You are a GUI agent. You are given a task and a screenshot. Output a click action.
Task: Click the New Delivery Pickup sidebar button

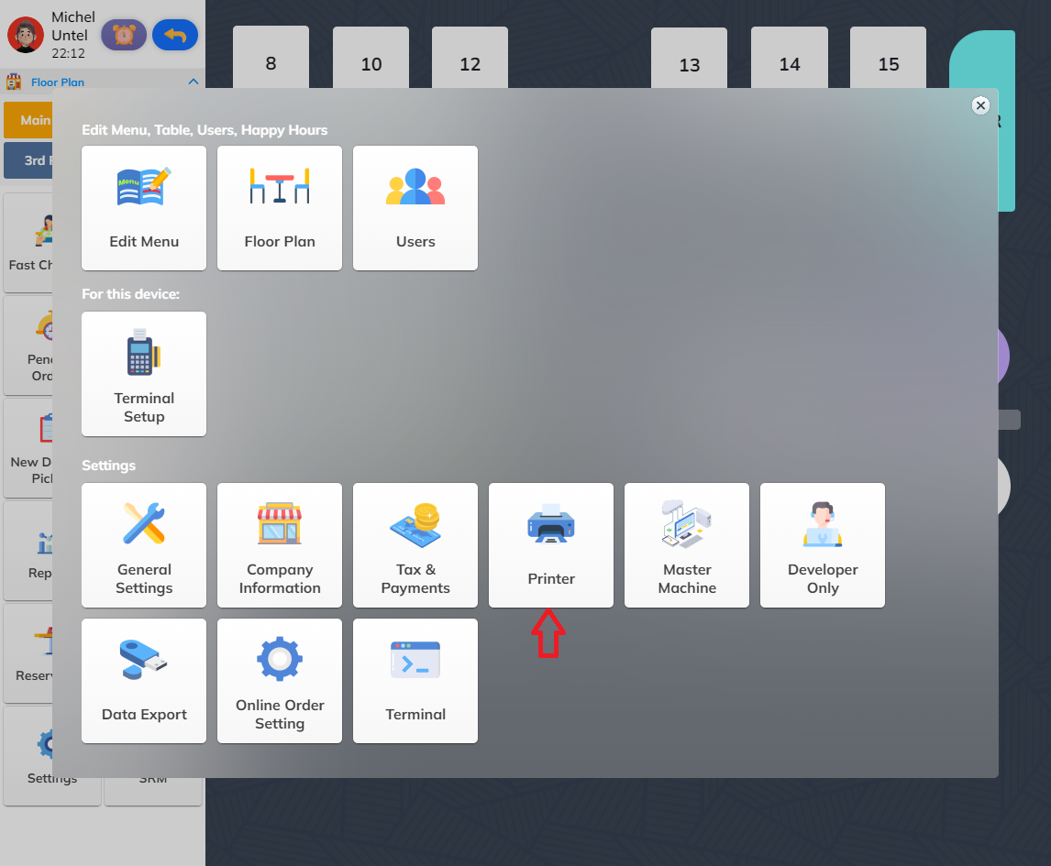[28, 448]
